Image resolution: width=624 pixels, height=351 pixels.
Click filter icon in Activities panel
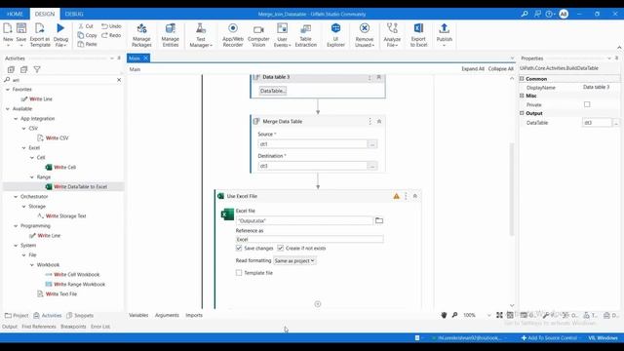pos(37,69)
